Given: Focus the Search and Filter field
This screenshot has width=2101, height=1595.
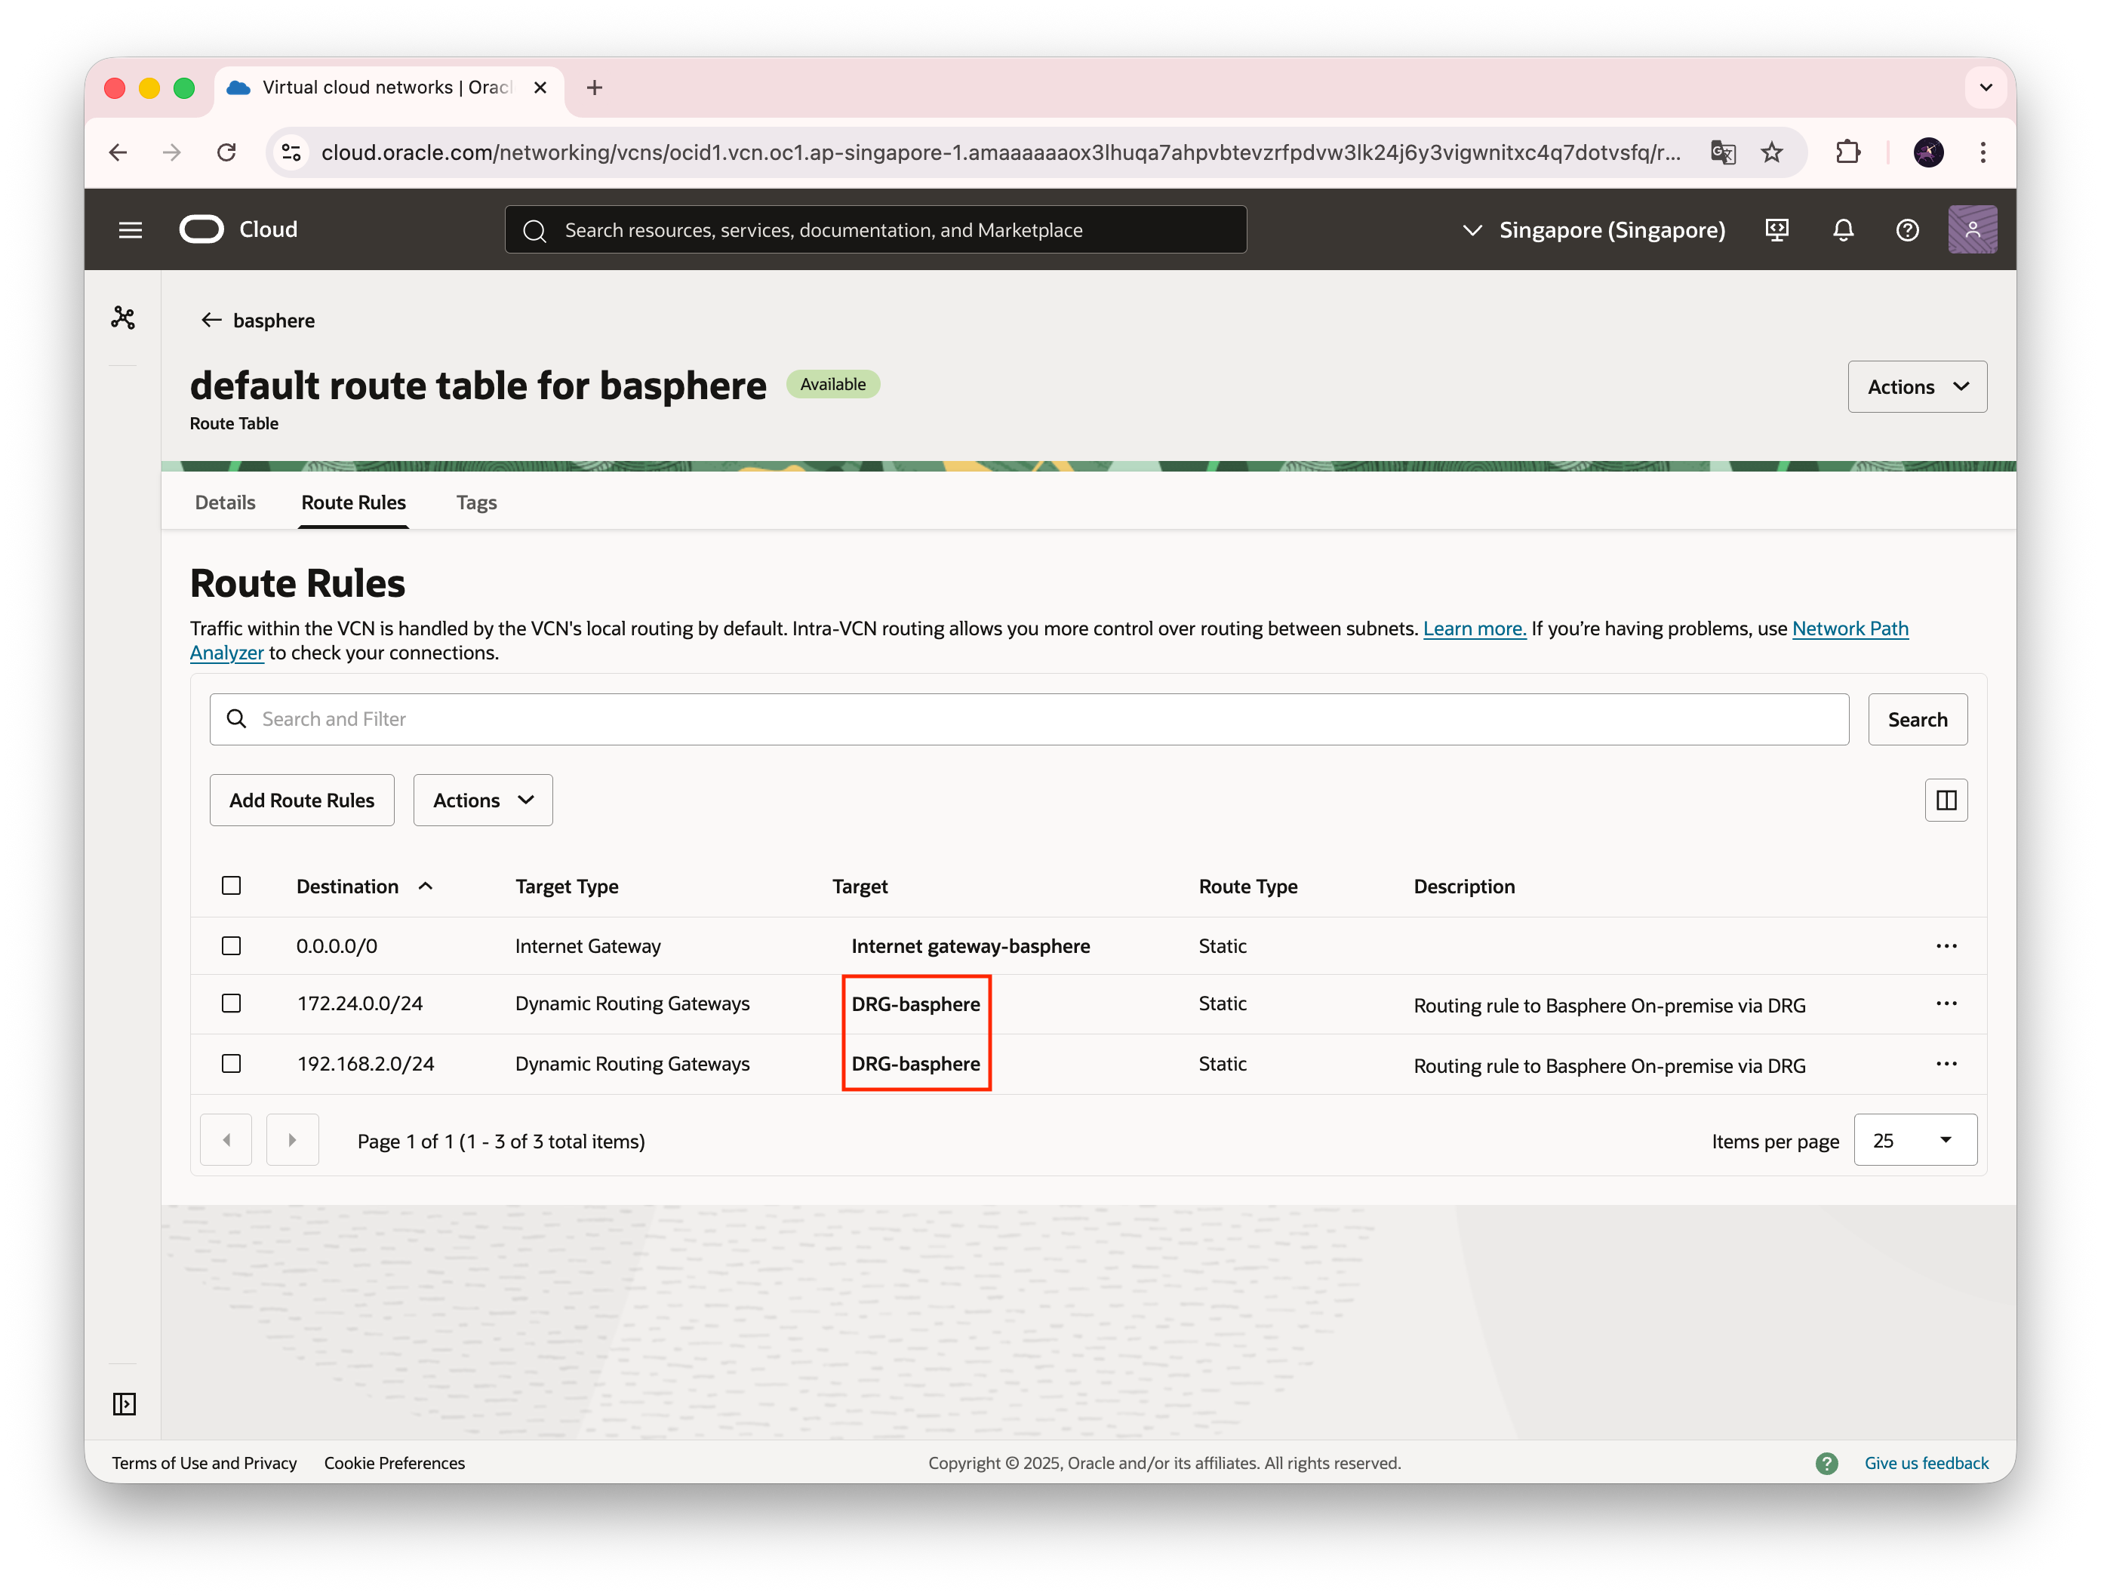Looking at the screenshot, I should [1029, 720].
